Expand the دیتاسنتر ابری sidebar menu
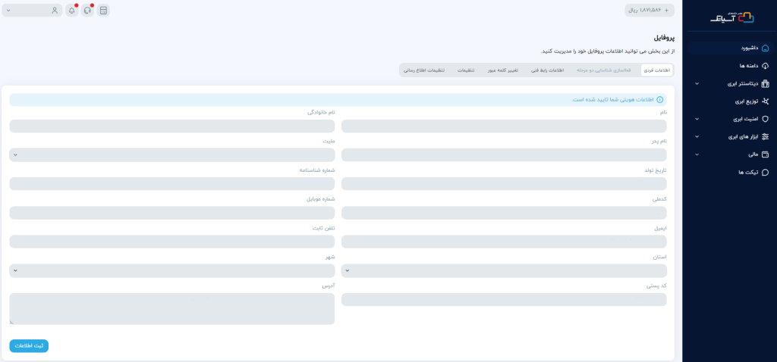Image resolution: width=777 pixels, height=362 pixels. tap(697, 83)
